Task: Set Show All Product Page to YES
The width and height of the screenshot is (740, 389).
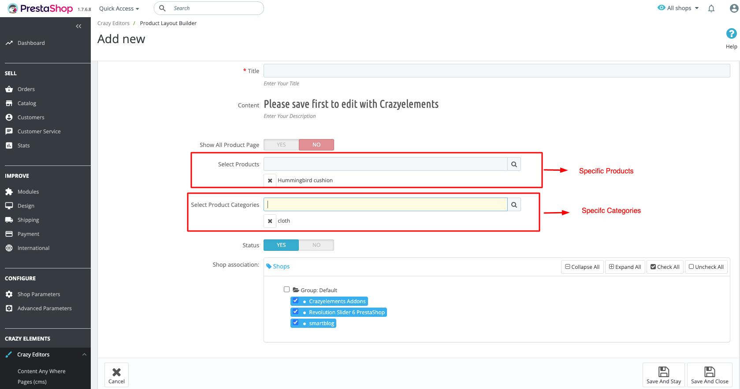Action: coord(281,145)
